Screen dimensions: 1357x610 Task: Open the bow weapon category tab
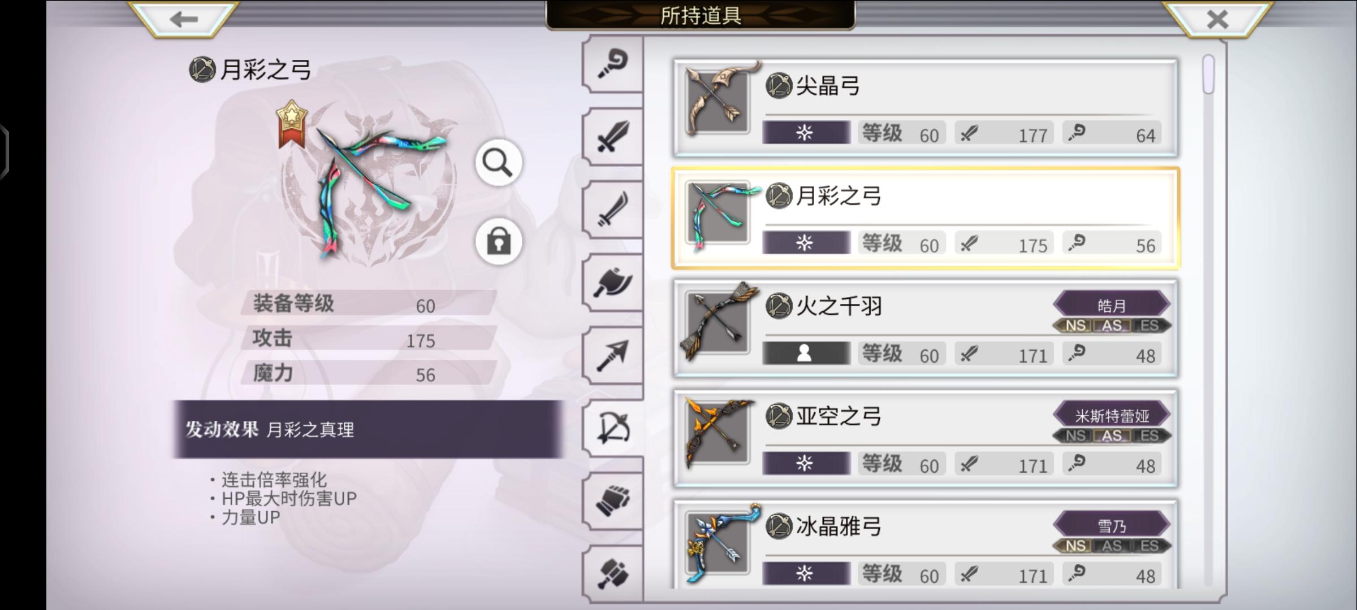point(613,429)
